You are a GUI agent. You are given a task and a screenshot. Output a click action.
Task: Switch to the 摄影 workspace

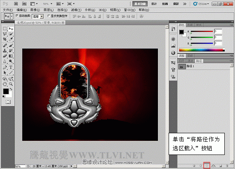(x=176, y=4)
